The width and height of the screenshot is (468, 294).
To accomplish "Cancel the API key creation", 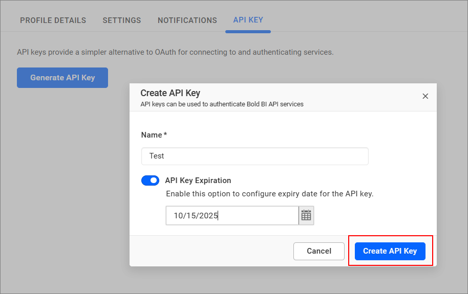I will tap(319, 251).
